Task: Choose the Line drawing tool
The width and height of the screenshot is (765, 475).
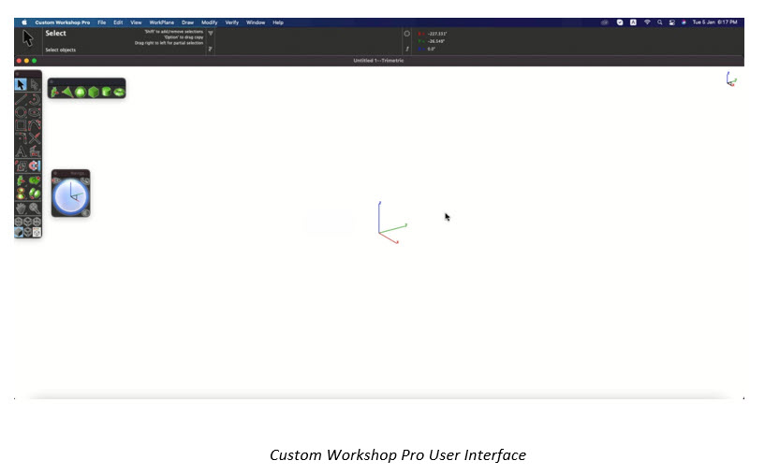Action: [x=21, y=99]
